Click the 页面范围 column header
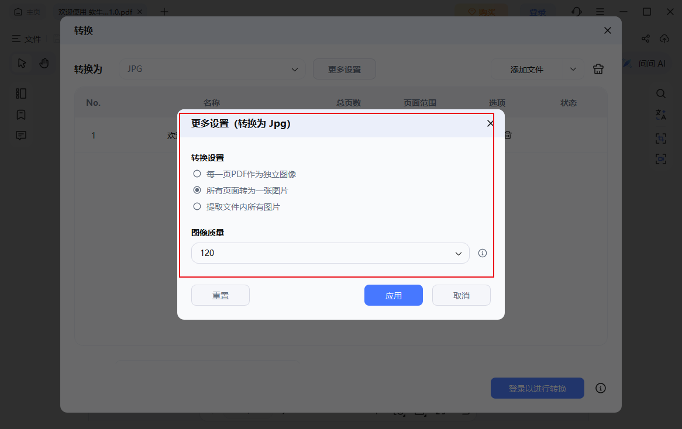The width and height of the screenshot is (682, 429). (x=420, y=103)
